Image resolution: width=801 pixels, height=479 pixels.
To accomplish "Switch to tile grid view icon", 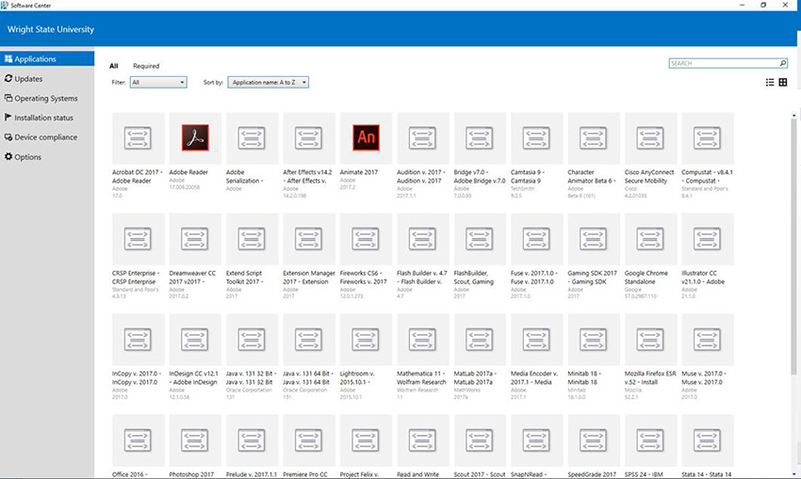I will click(x=782, y=82).
